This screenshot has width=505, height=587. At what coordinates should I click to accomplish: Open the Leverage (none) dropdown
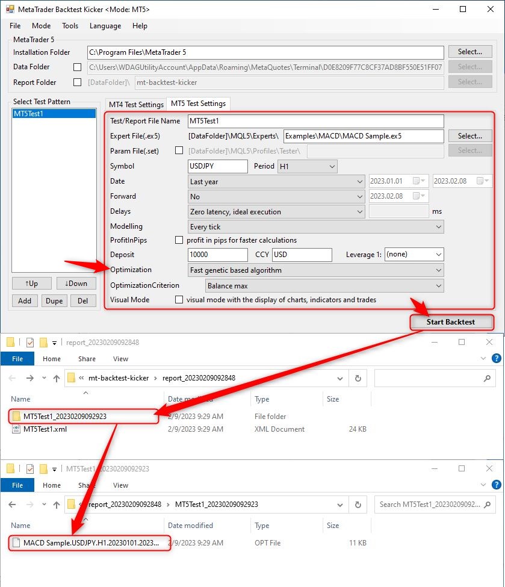pyautogui.click(x=414, y=255)
